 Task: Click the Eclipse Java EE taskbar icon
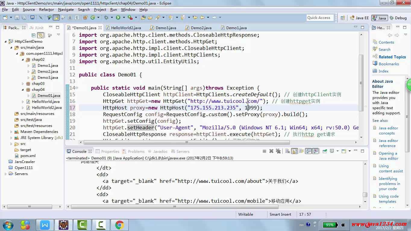(x=64, y=225)
